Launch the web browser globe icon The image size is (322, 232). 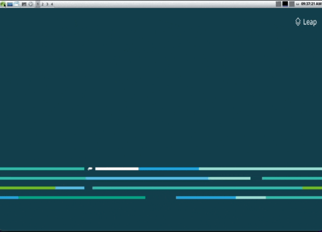(x=31, y=4)
